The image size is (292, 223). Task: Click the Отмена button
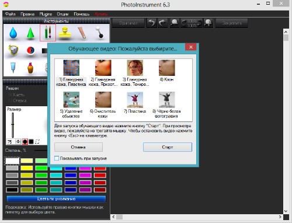pos(78,147)
